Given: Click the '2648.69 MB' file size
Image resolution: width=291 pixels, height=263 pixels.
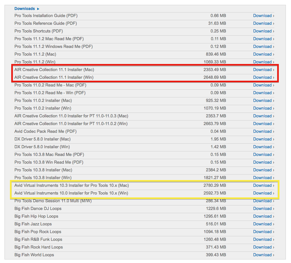Looking at the screenshot, I should point(215,77).
